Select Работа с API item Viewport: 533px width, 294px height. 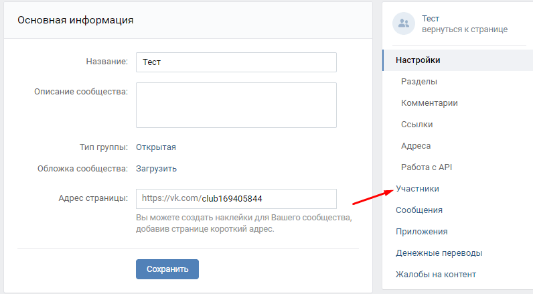(427, 167)
